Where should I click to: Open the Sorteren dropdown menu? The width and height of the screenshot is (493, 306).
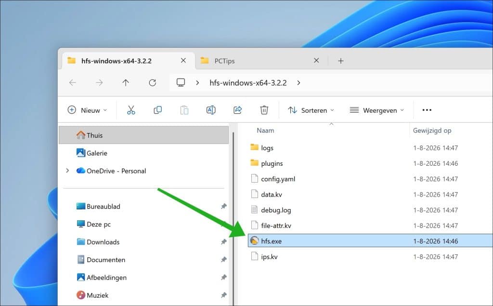pyautogui.click(x=311, y=110)
